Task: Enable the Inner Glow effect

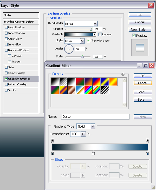Action: point(6,44)
